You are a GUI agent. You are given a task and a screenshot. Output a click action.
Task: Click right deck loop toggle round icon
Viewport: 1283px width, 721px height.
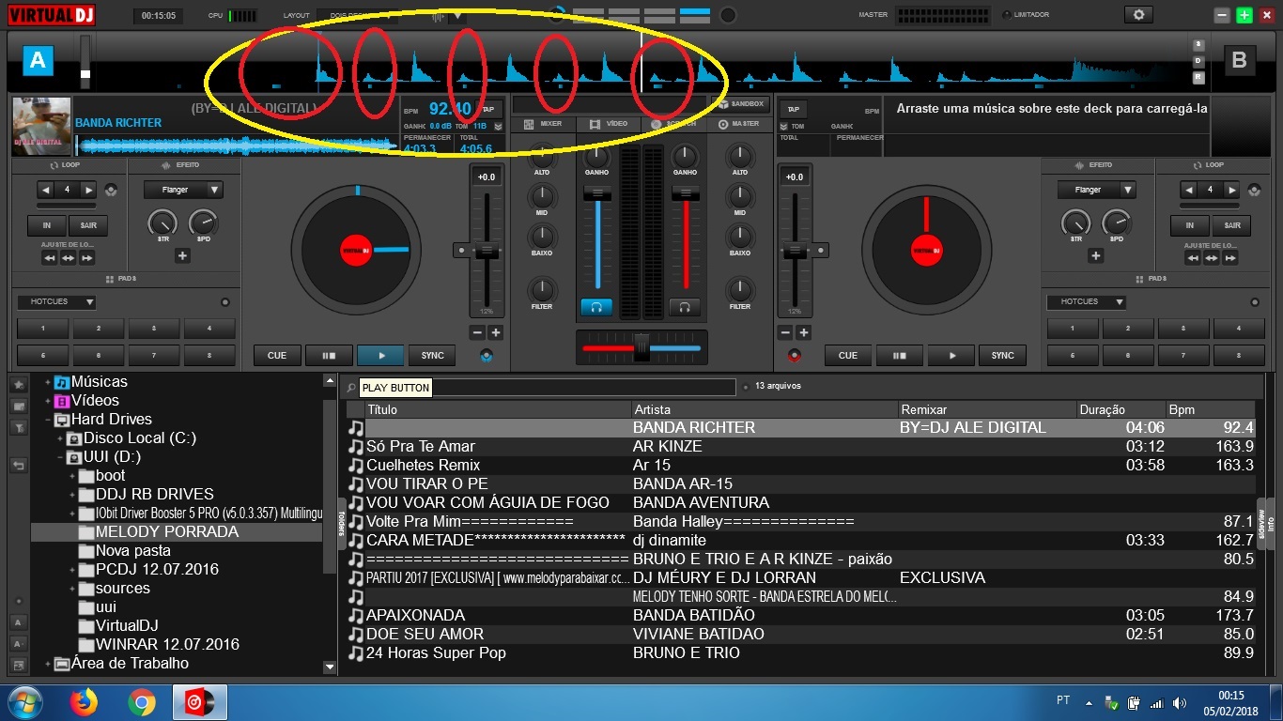coord(1256,191)
